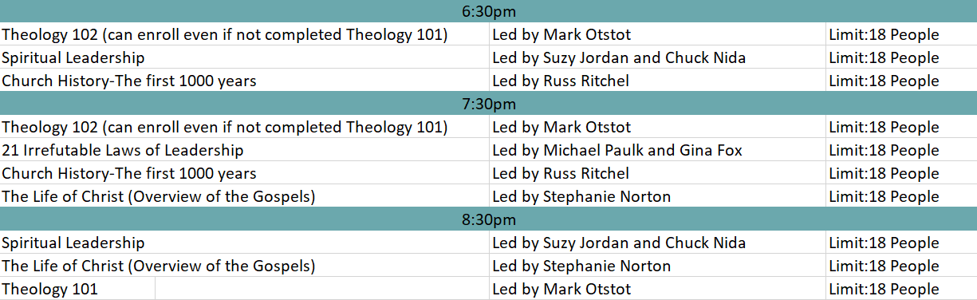Select the Theology 101 cell
The image size is (977, 300).
[x=77, y=289]
